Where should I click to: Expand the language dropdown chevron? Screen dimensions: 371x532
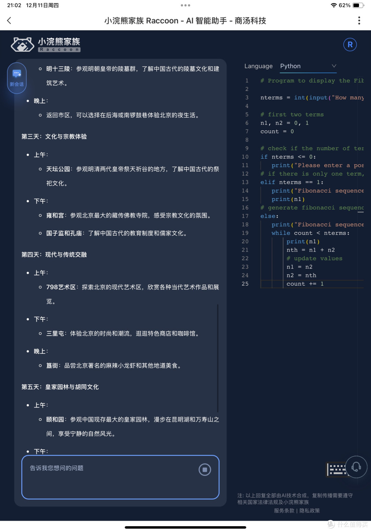click(x=334, y=66)
